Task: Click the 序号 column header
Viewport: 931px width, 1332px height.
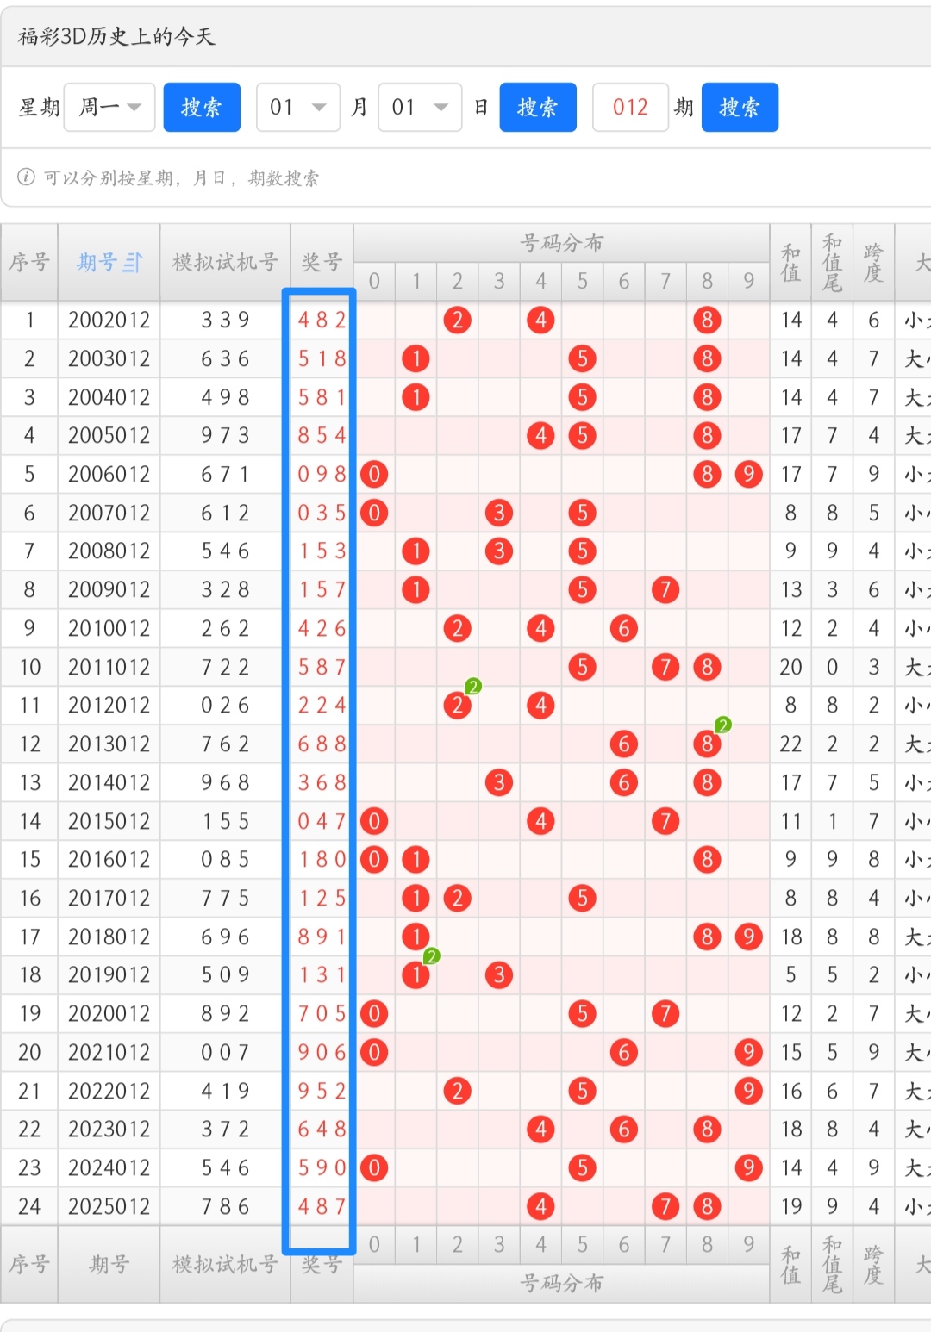Action: (x=29, y=262)
